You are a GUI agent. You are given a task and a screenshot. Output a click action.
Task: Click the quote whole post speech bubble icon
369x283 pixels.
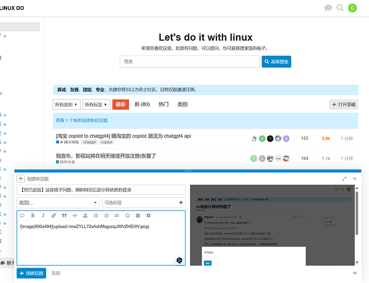pyautogui.click(x=23, y=216)
